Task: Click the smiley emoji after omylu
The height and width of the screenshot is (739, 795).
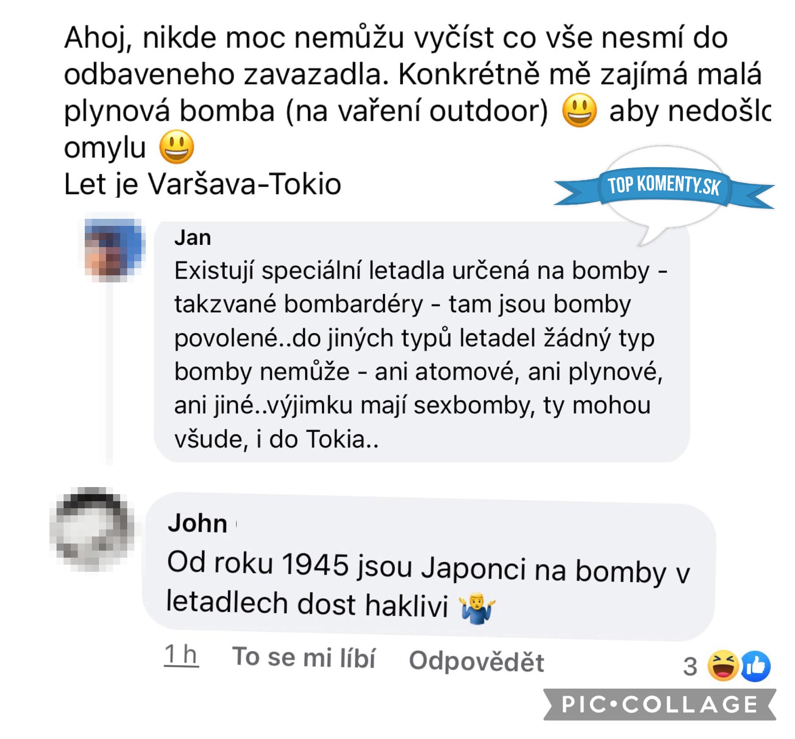Action: (176, 147)
